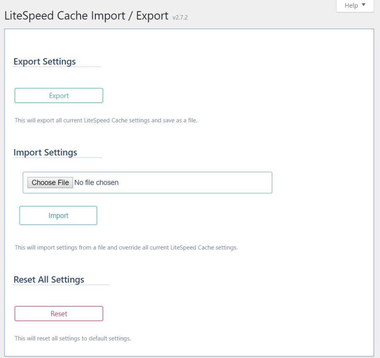Click the Choose File button
380x358 pixels.
point(50,183)
